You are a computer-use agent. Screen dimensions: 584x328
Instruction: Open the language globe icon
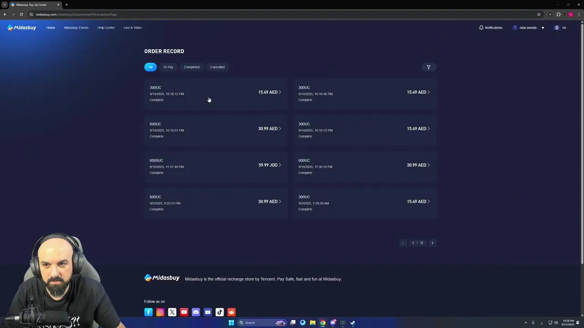tap(557, 27)
